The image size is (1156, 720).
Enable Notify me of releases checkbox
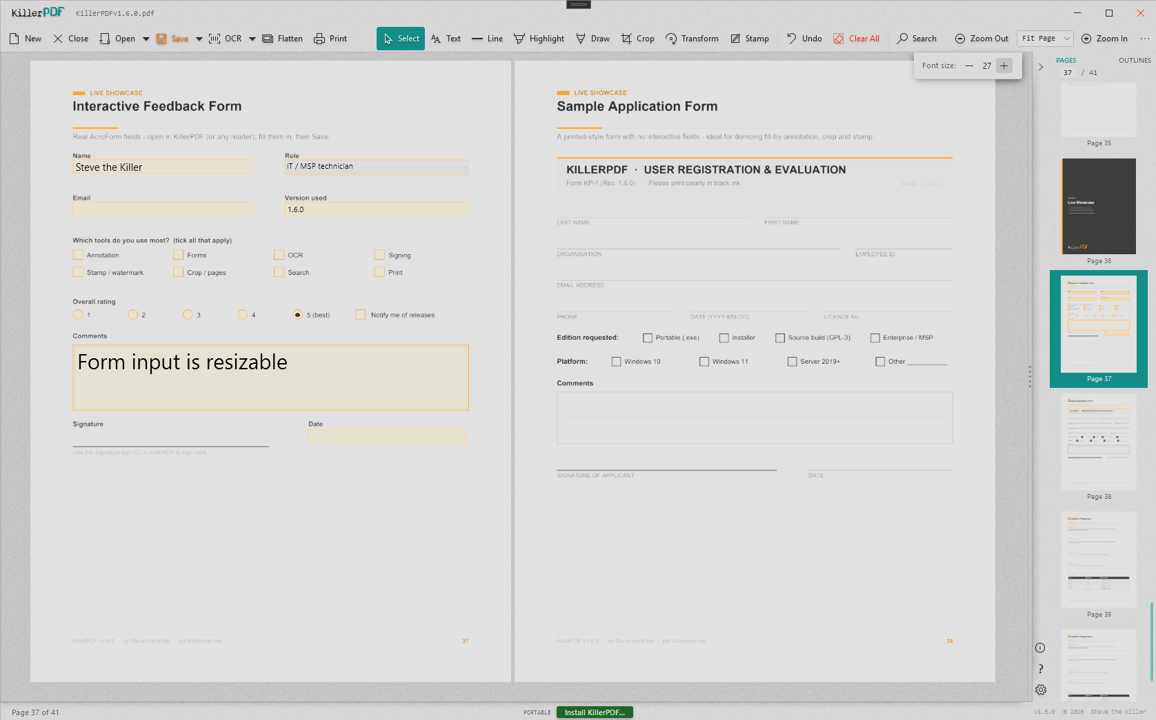[x=360, y=315]
